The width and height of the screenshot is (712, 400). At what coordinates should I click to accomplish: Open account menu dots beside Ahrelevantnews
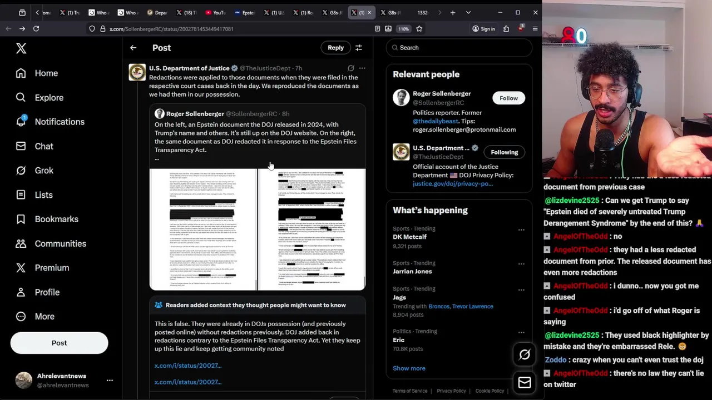[x=110, y=381]
